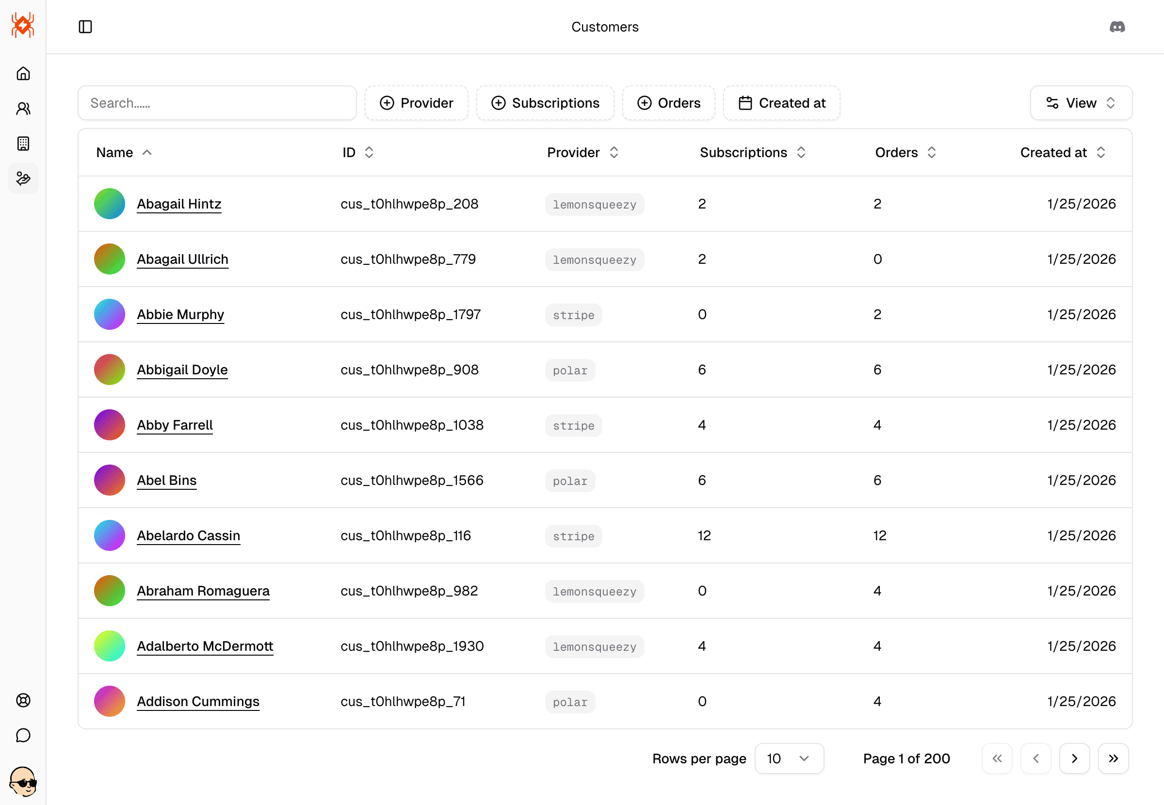The image size is (1164, 805).
Task: Open the chat bubble feedback icon
Action: tap(23, 735)
